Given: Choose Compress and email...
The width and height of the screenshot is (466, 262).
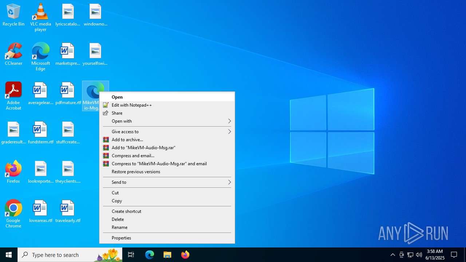Looking at the screenshot, I should click(x=167, y=156).
